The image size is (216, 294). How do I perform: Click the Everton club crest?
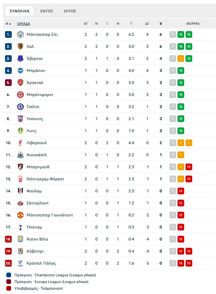coord(20,59)
